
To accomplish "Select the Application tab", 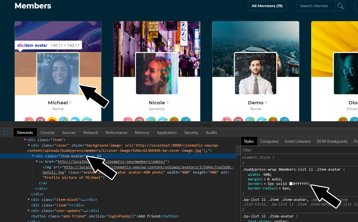I will click(167, 132).
